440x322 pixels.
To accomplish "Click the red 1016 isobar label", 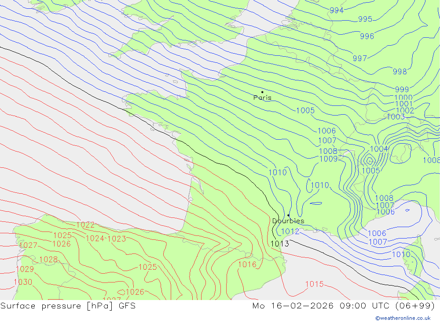I will pyautogui.click(x=247, y=264).
